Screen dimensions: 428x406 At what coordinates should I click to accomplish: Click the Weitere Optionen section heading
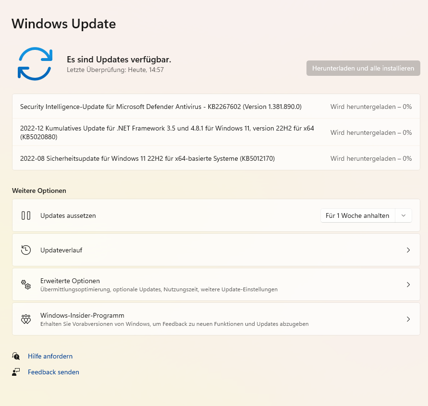(x=39, y=191)
